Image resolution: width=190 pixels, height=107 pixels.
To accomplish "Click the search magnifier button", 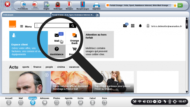I will [72, 26].
